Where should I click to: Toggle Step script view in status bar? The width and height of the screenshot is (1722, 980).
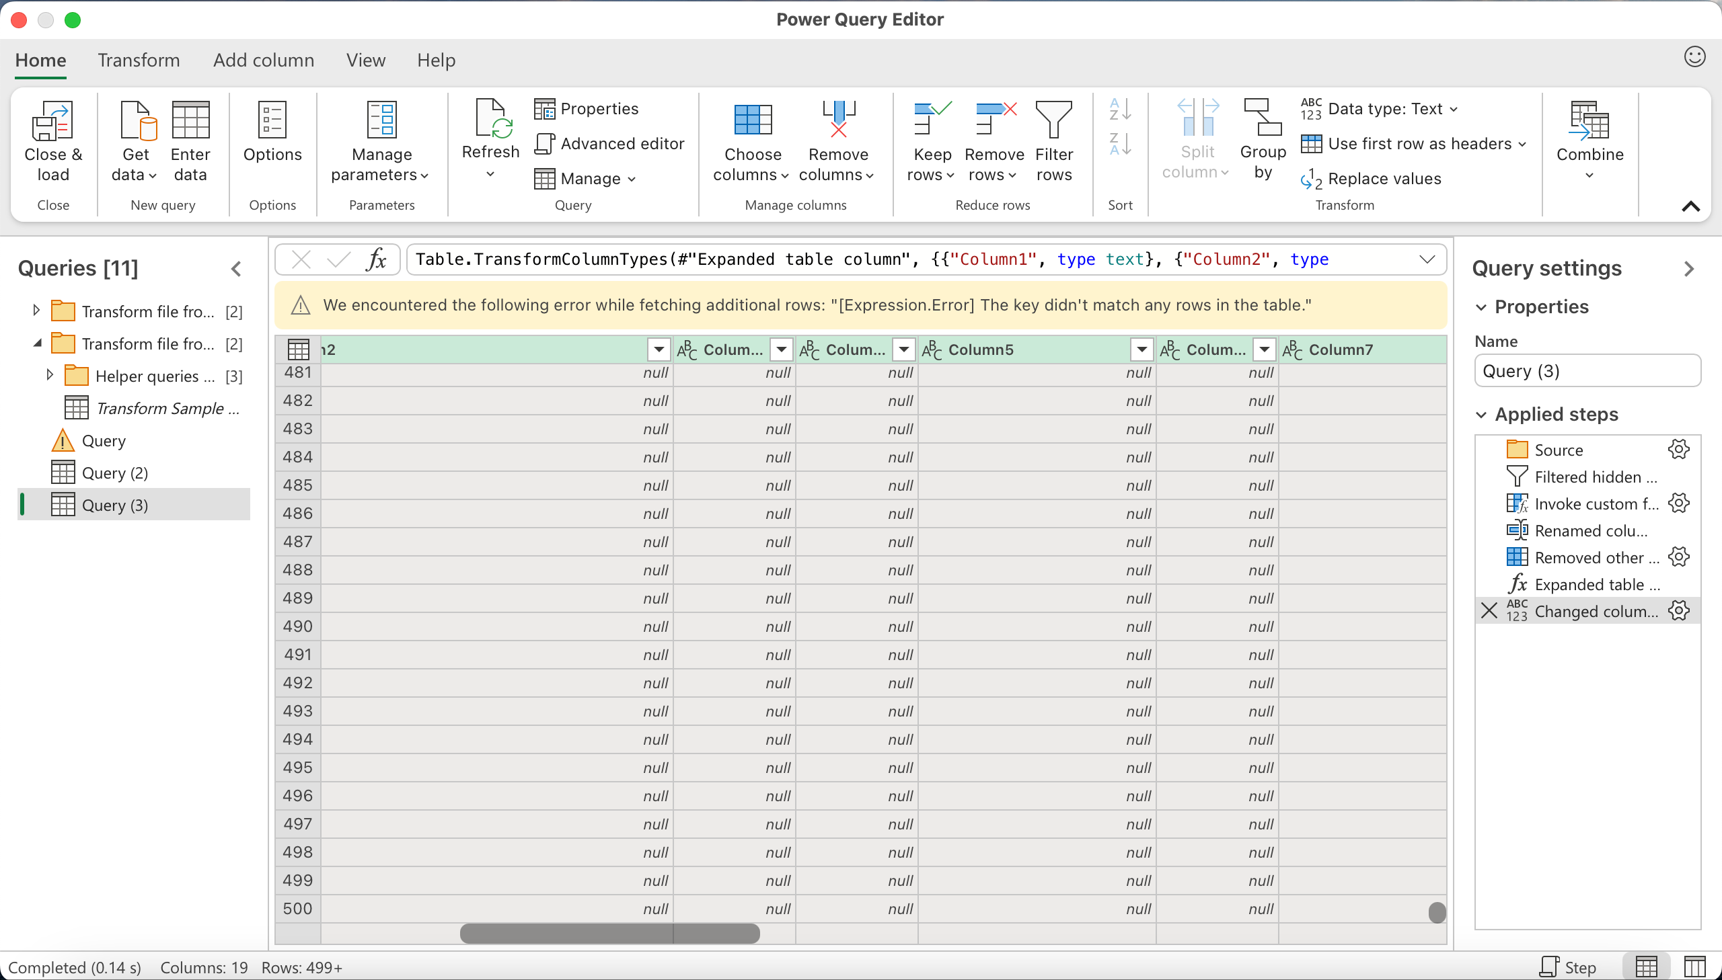(x=1567, y=967)
